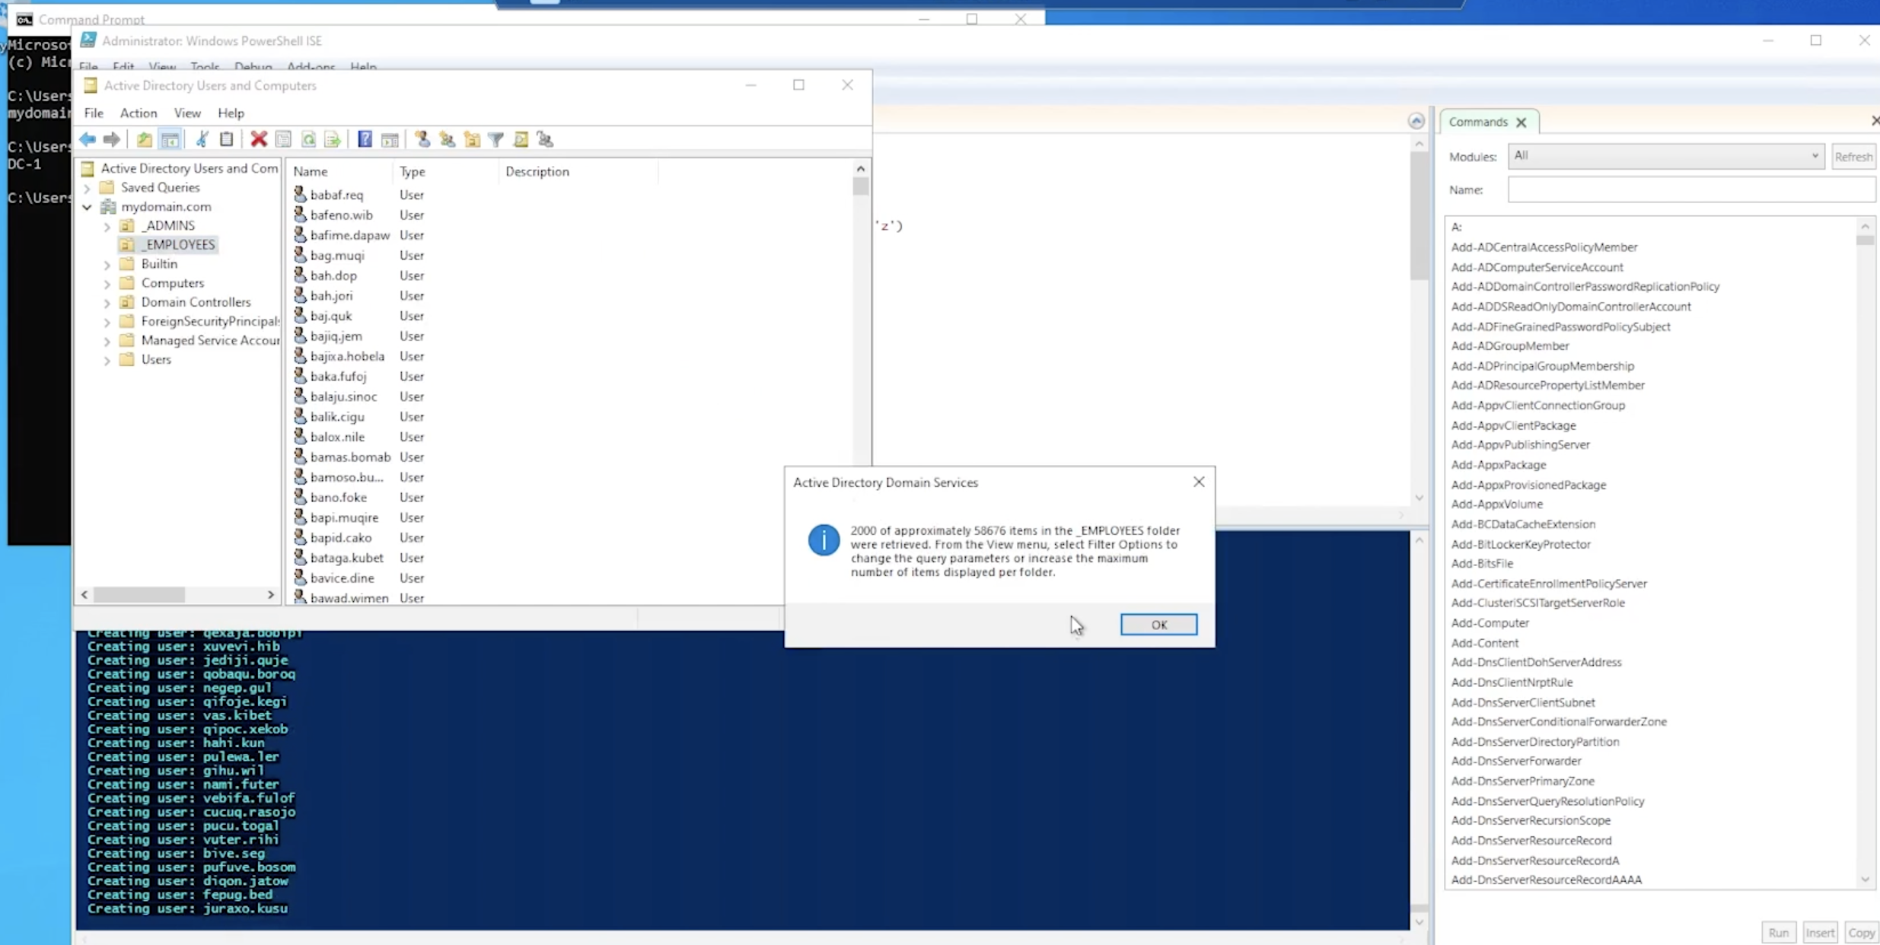Click the Forward navigation arrow in ADUC

(x=112, y=139)
